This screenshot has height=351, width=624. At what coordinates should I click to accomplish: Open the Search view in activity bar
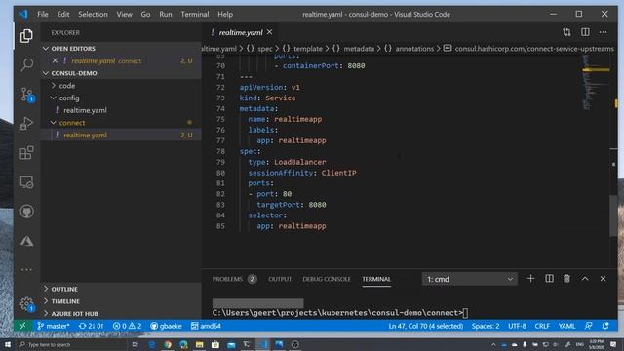point(26,64)
